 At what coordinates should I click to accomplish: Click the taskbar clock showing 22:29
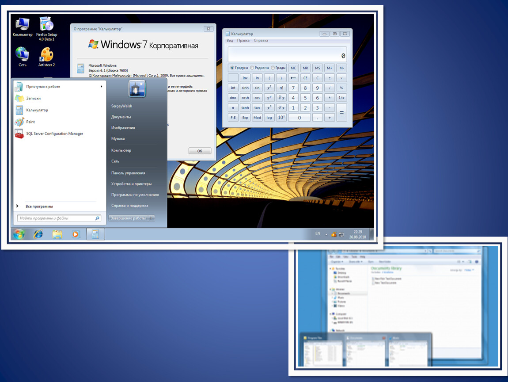pos(358,234)
